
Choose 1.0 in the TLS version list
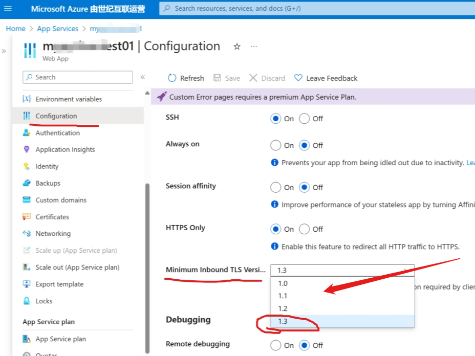(283, 283)
